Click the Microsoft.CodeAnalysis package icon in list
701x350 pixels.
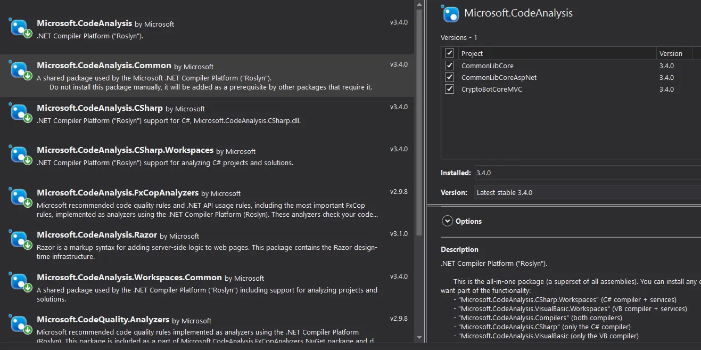(x=20, y=28)
